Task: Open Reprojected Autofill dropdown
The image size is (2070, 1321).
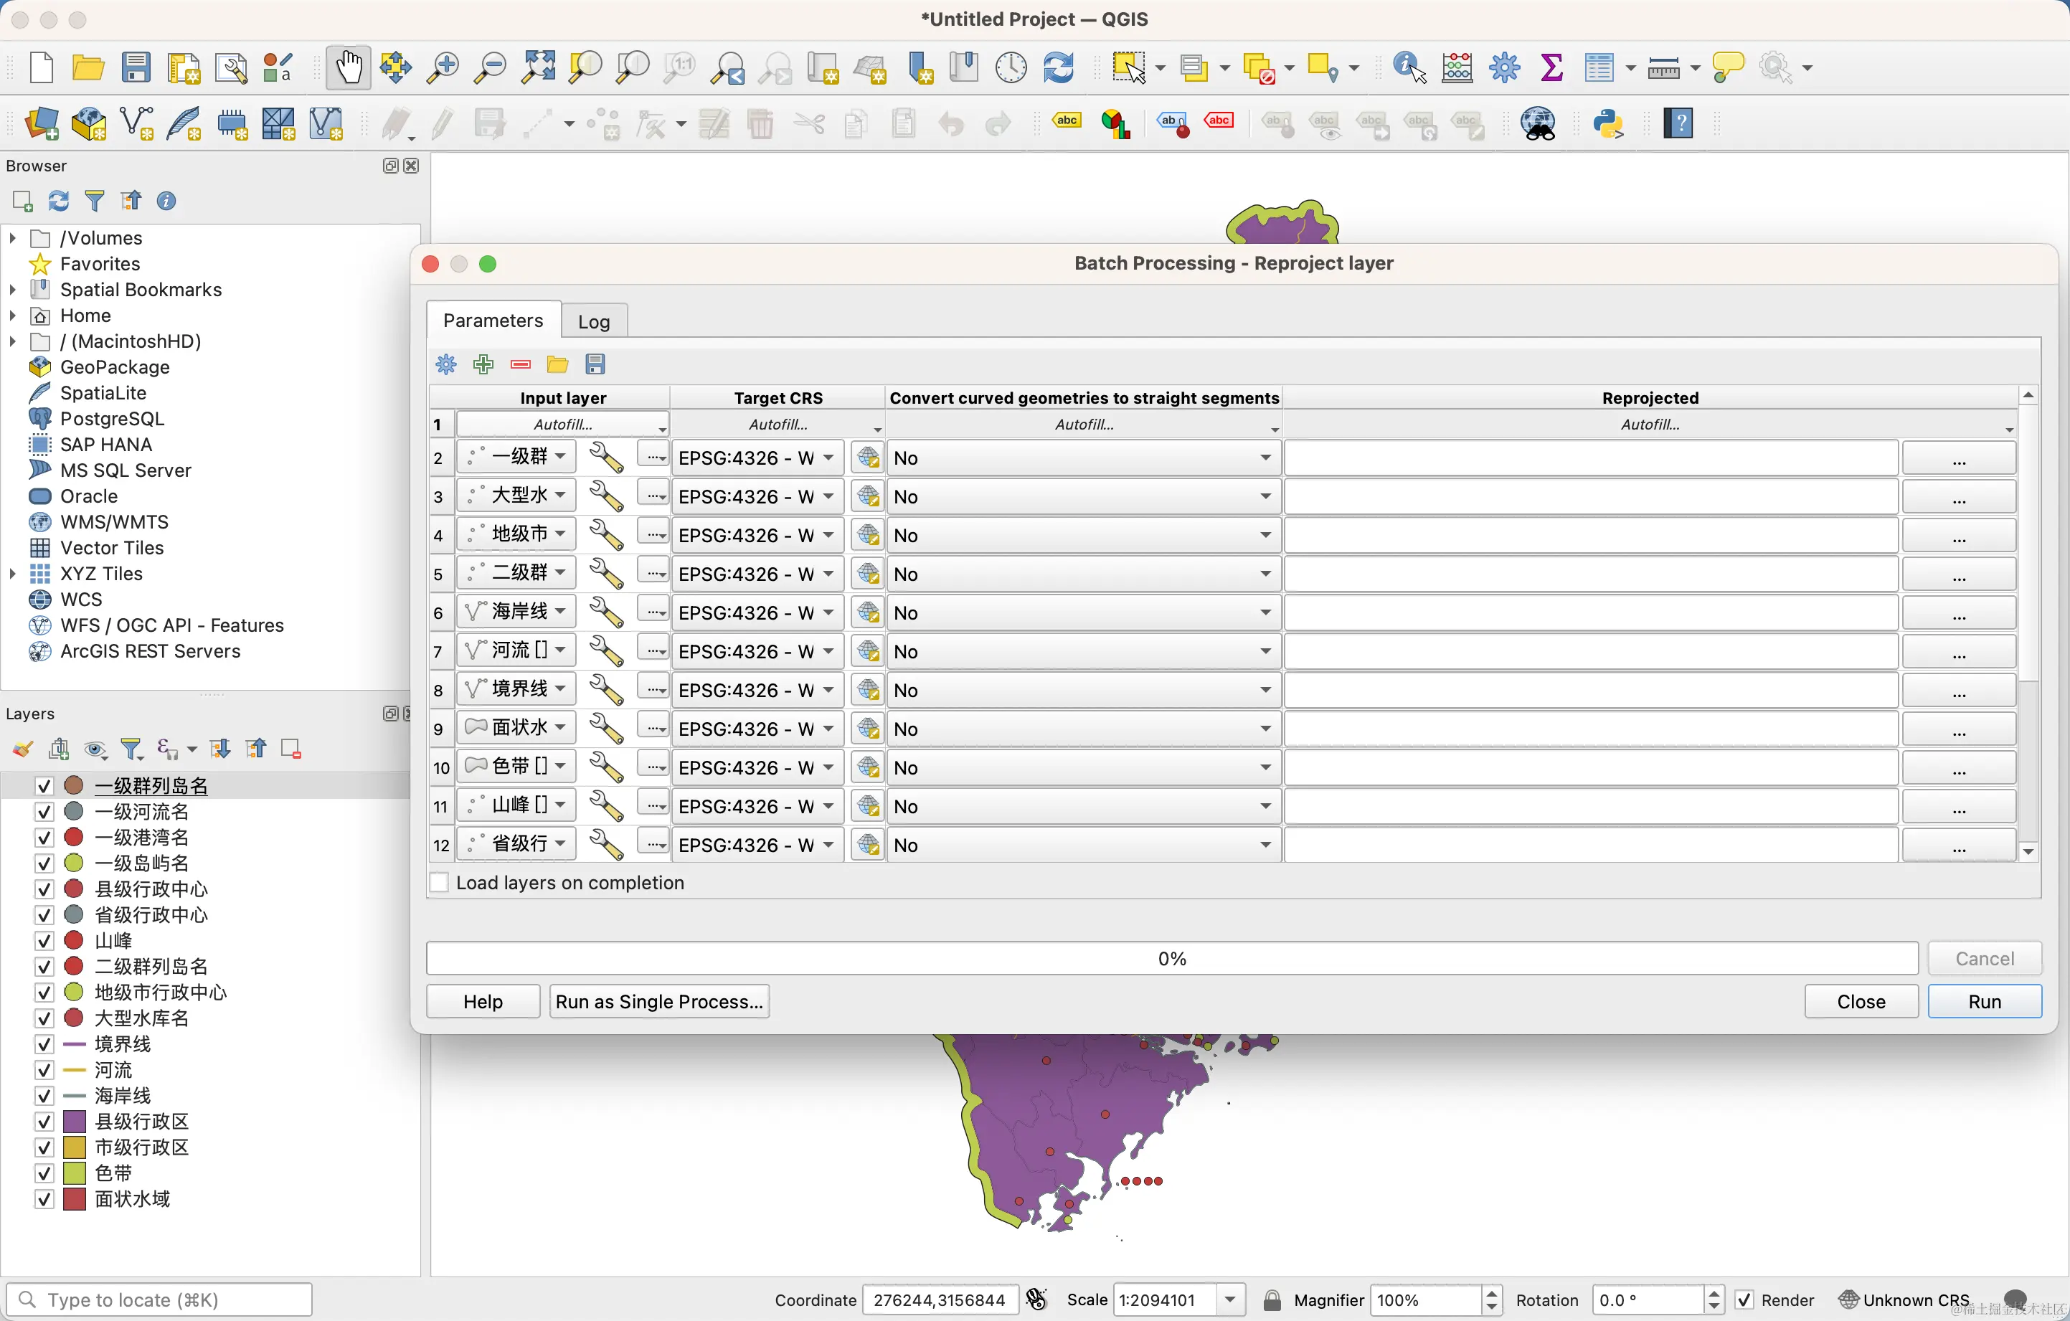Action: [x=1650, y=425]
